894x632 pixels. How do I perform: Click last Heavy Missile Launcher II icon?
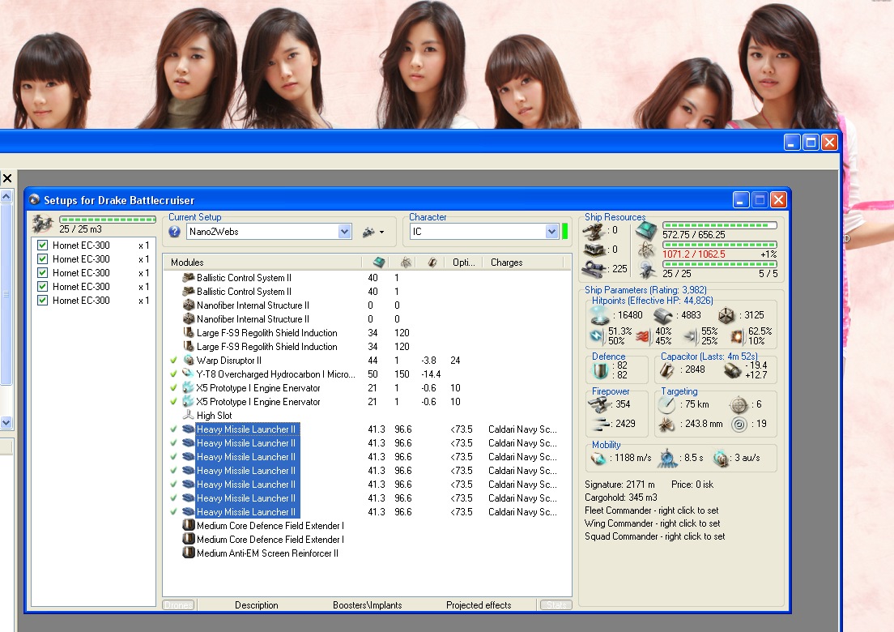188,512
